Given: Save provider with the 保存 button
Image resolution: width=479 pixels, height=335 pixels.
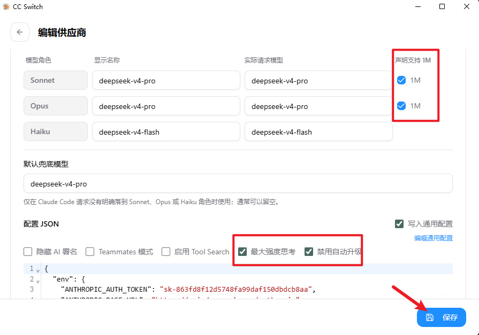Looking at the screenshot, I should (x=442, y=317).
